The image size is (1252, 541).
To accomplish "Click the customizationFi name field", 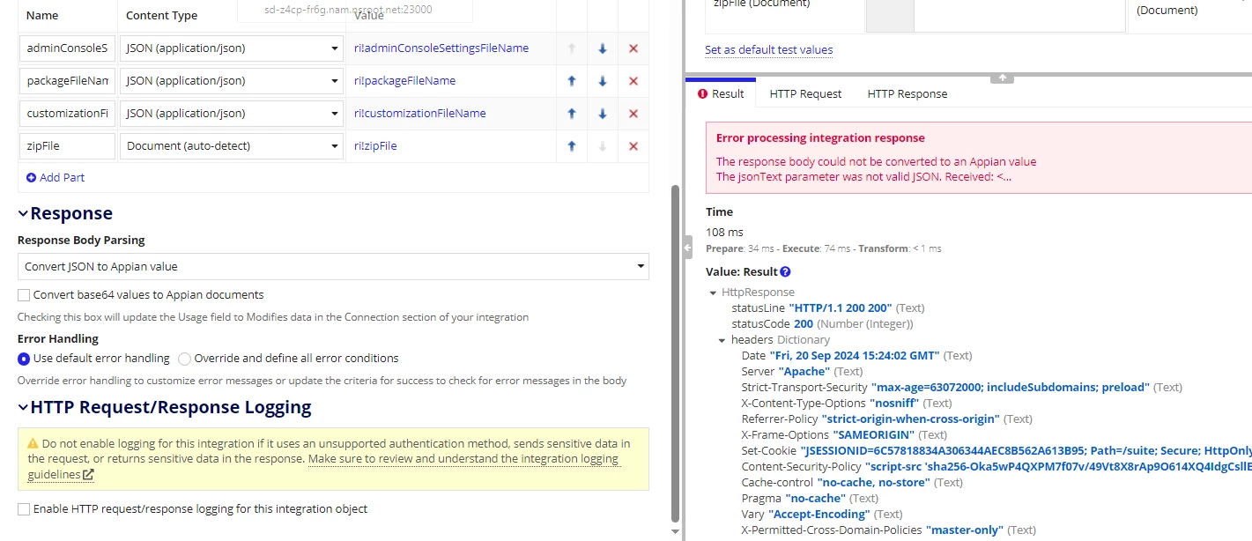I will (68, 114).
